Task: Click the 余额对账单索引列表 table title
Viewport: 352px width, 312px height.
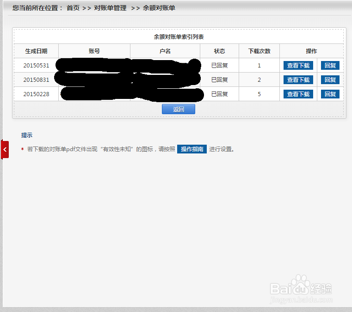Action: point(179,37)
